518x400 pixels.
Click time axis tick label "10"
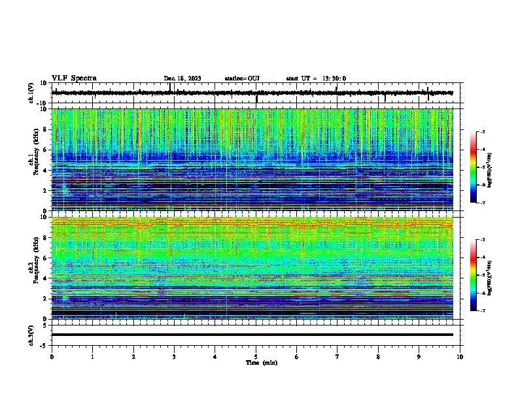[460, 357]
